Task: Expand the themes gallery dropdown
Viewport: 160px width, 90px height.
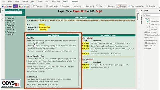Action: click(x=30, y=6)
